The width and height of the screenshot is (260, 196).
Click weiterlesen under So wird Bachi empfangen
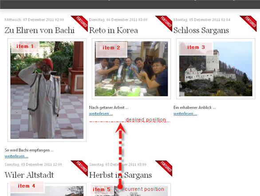pos(16,156)
